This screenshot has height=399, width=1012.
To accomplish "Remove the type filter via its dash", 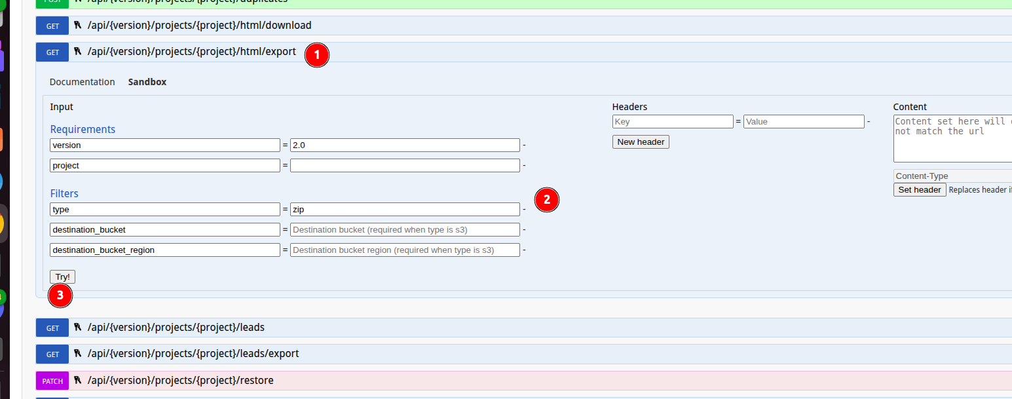I will (524, 210).
